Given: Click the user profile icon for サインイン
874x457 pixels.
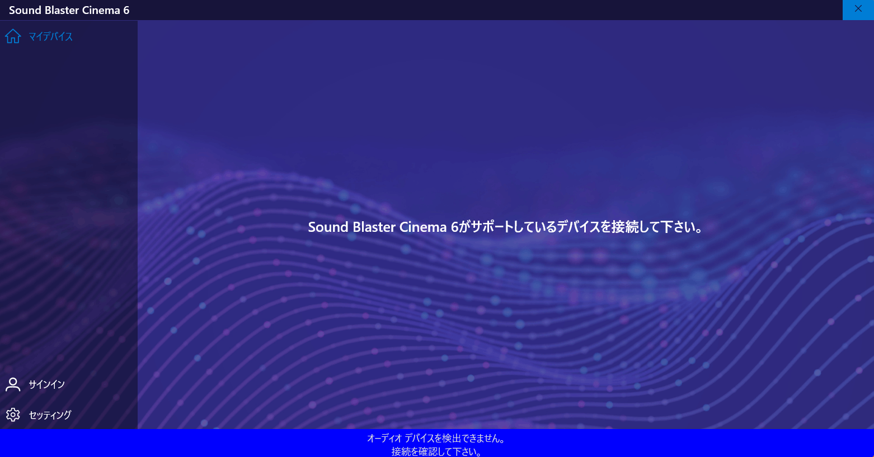Looking at the screenshot, I should [13, 384].
